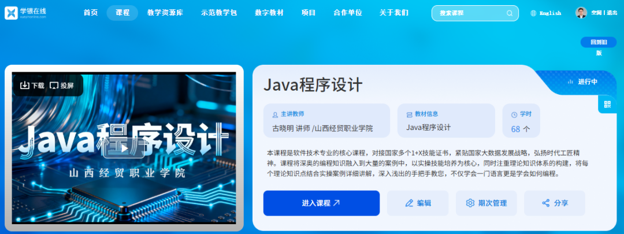Open the QR code icon
624x234 pixels.
tap(607, 104)
